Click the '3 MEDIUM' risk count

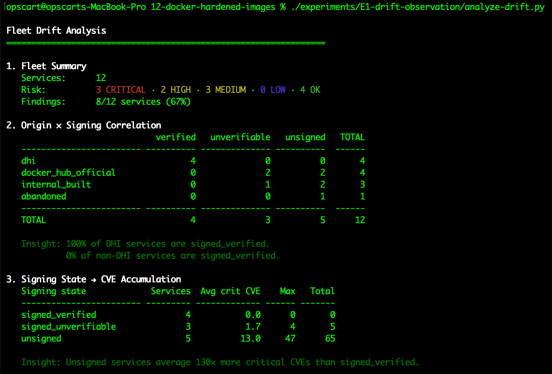pos(226,90)
